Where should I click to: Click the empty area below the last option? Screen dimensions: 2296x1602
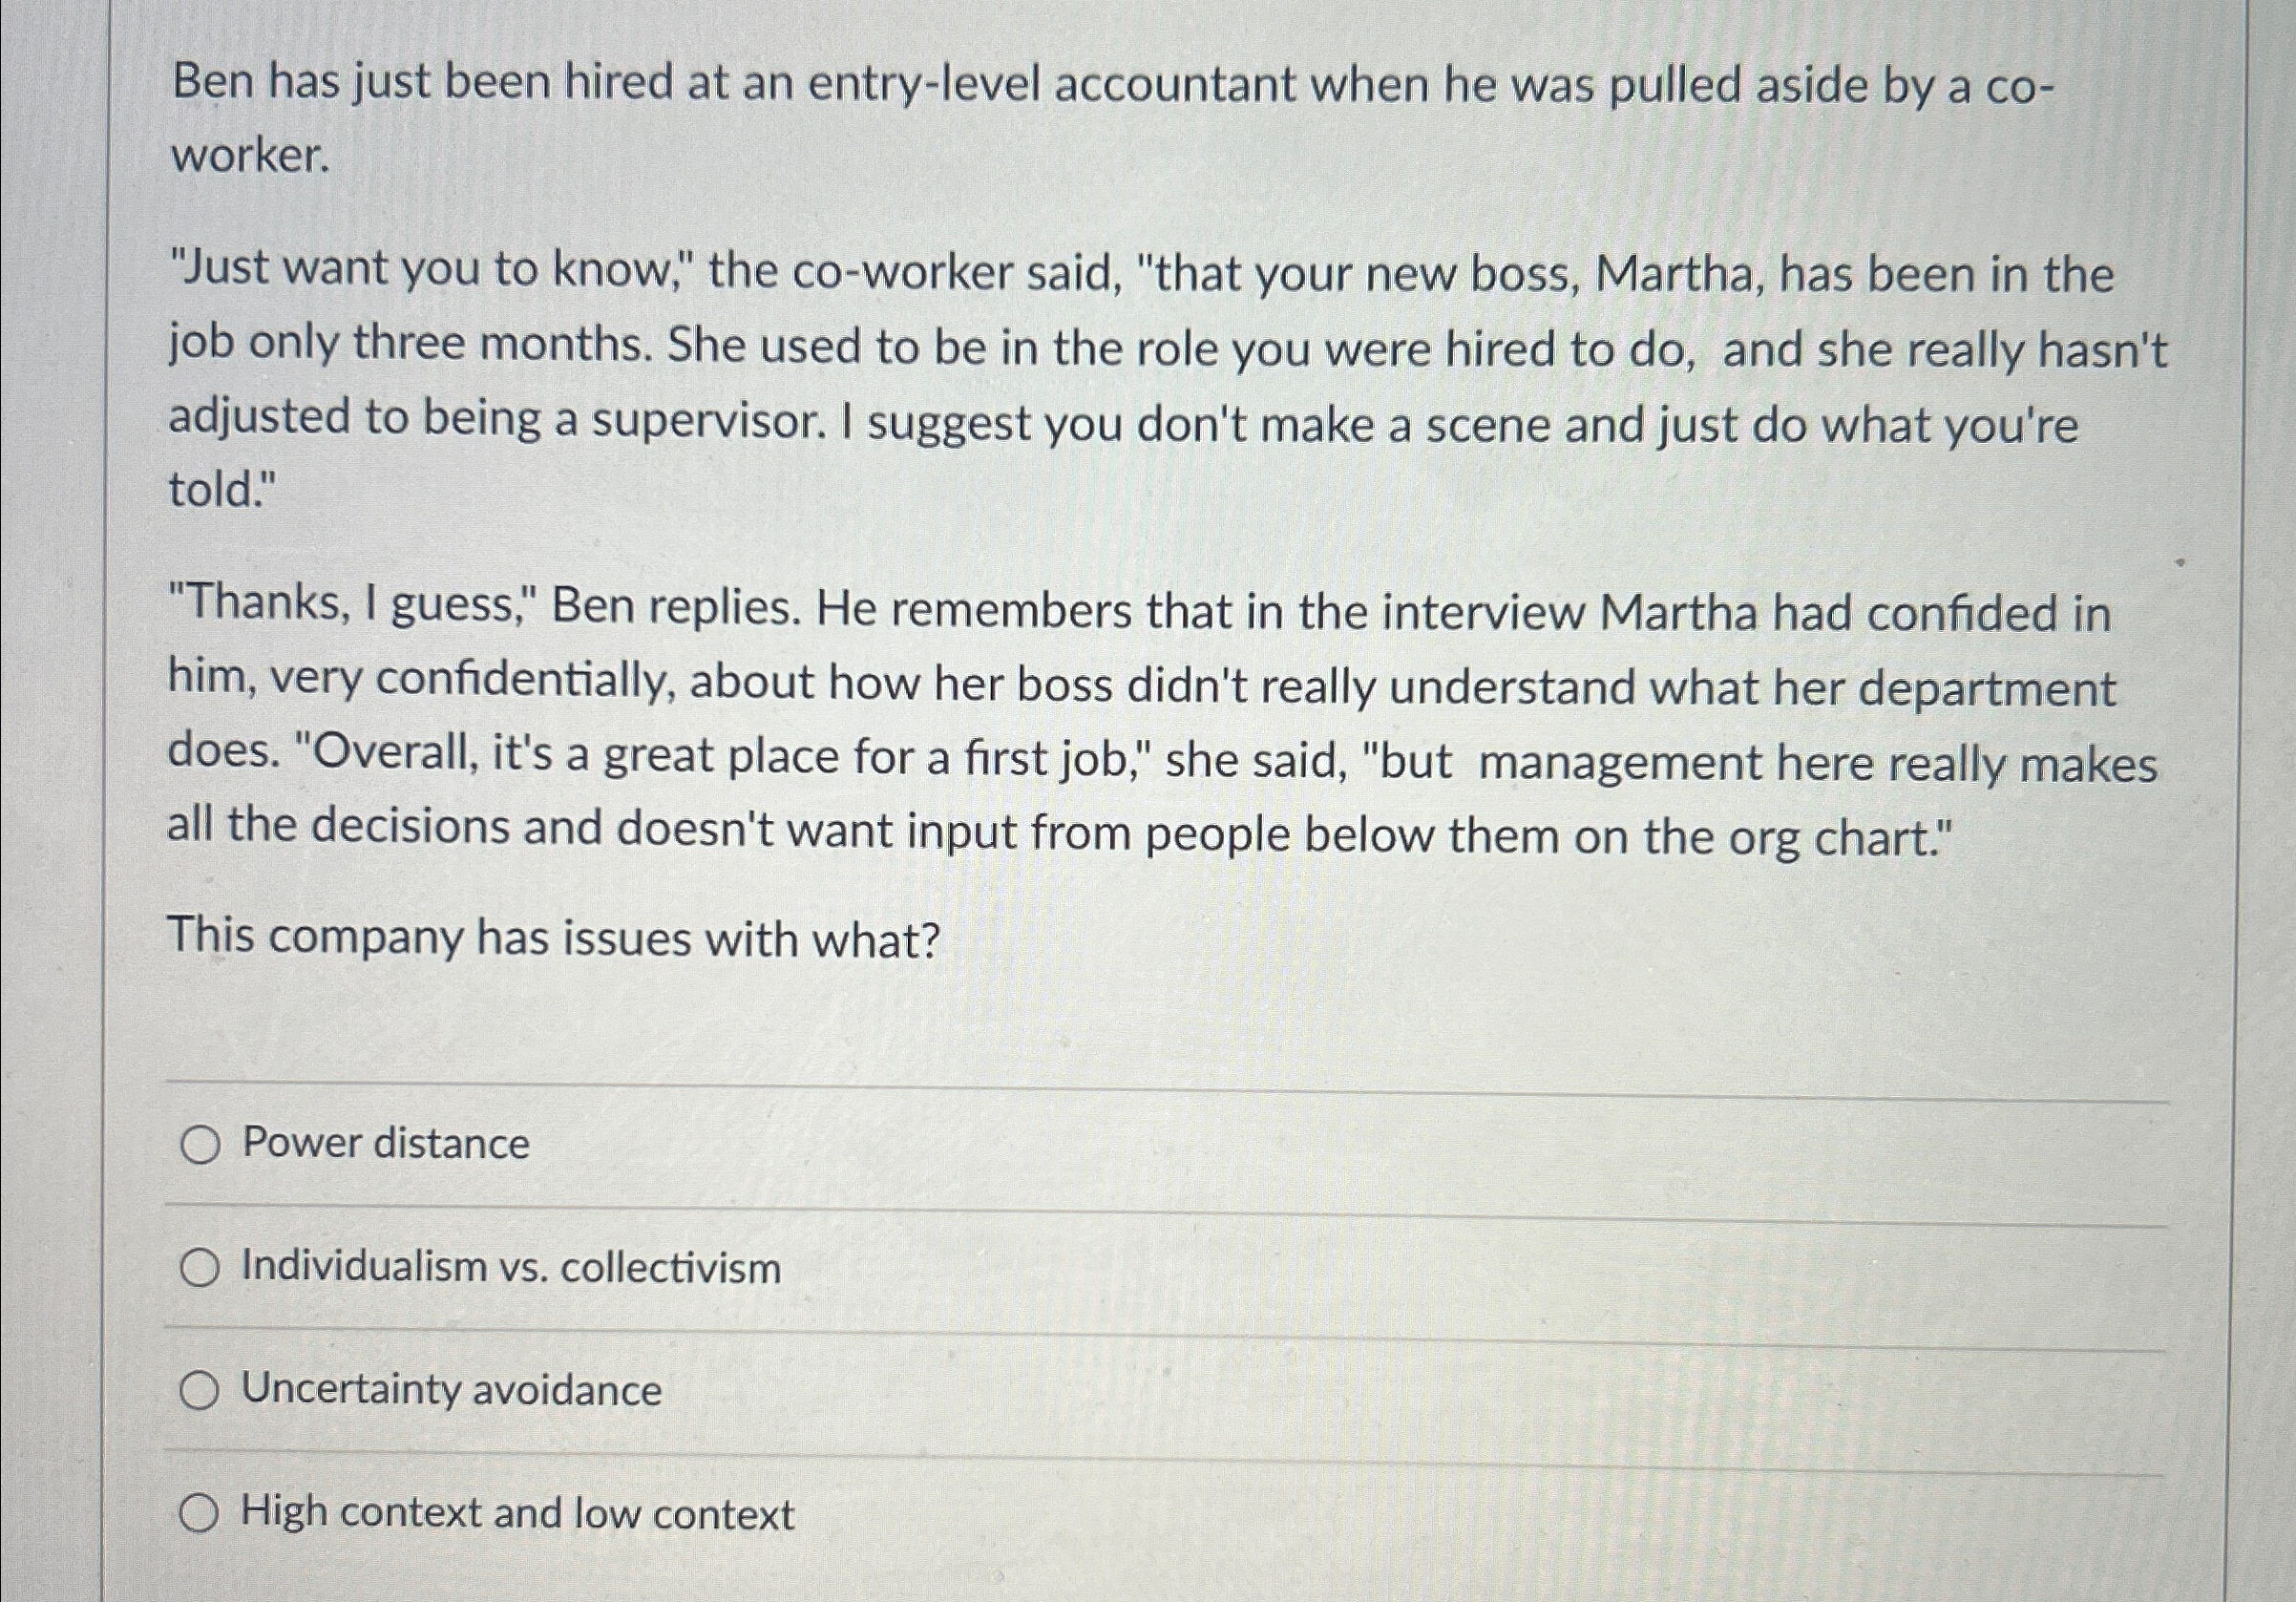pos(1100,1580)
